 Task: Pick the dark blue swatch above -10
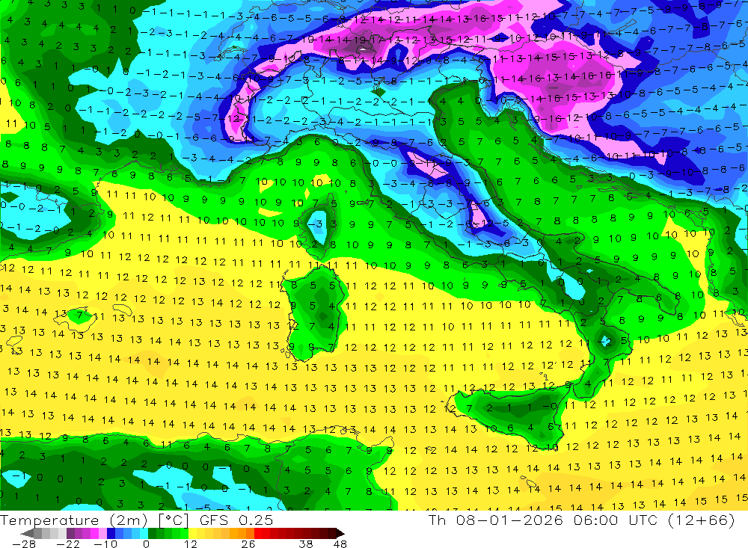click(x=111, y=533)
